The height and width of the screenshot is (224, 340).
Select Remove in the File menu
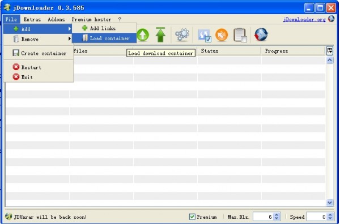click(x=38, y=39)
